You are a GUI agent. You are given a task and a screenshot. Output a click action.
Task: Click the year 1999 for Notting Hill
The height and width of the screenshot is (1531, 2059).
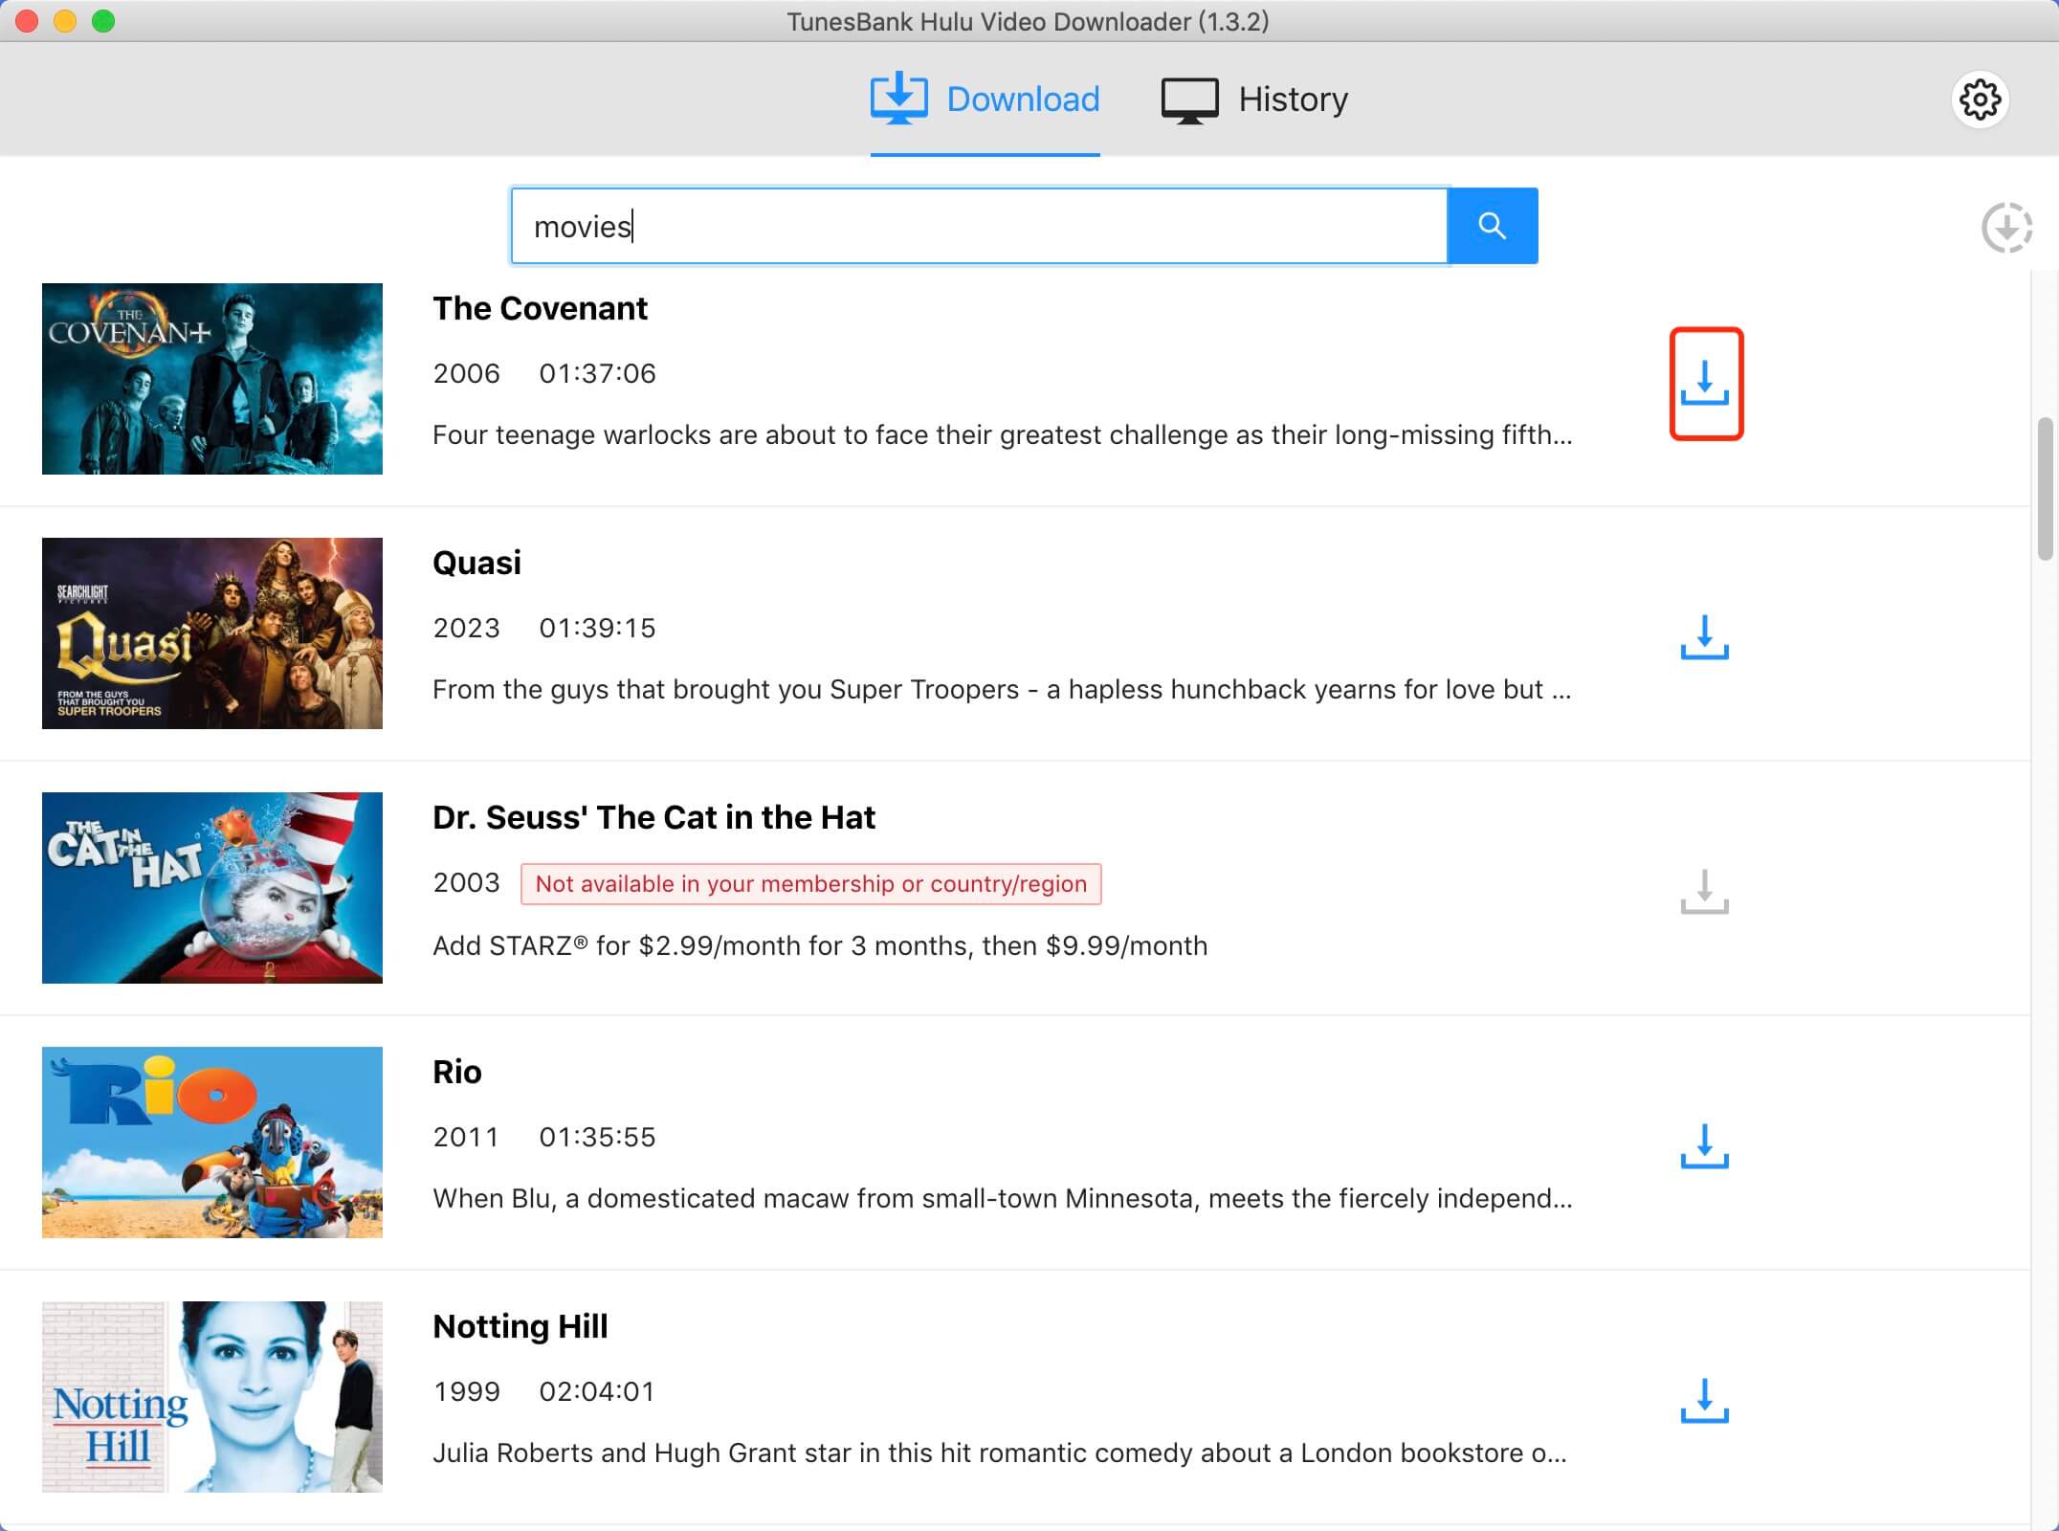point(466,1391)
